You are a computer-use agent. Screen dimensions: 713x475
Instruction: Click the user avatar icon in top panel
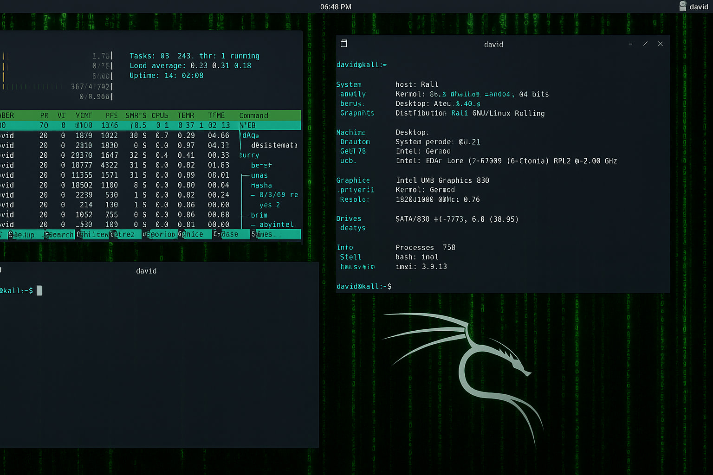point(683,6)
